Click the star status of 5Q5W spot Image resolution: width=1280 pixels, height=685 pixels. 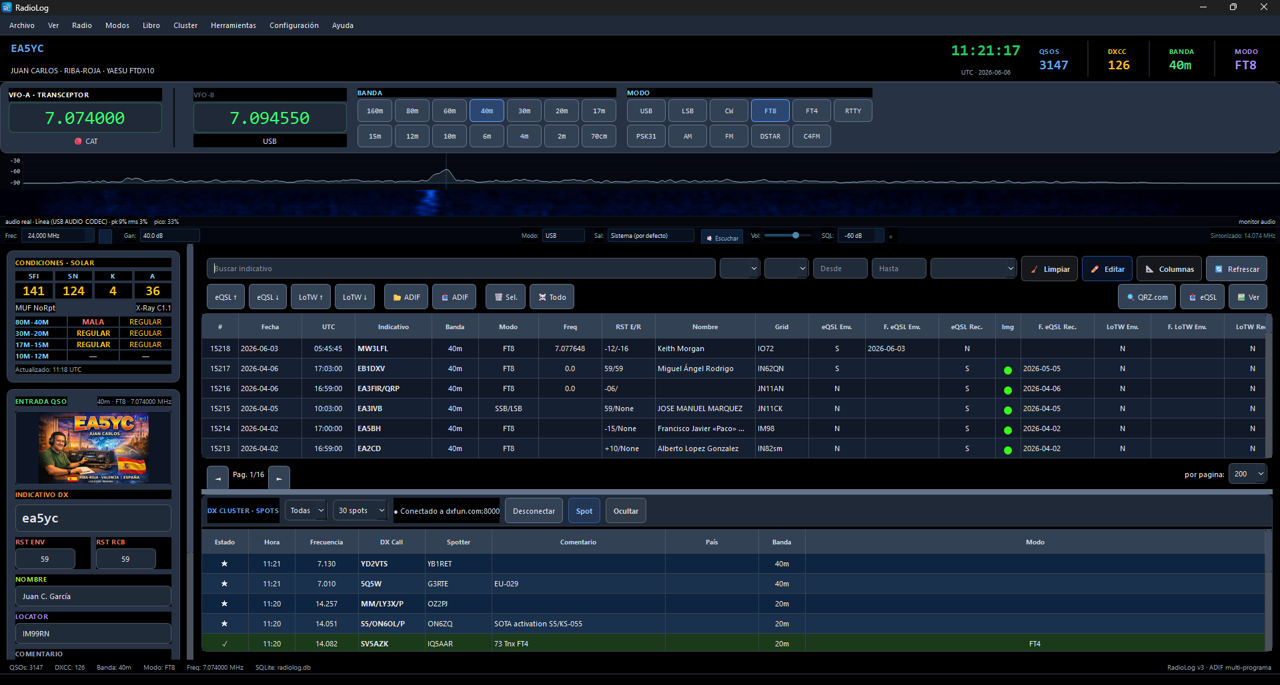coord(225,584)
